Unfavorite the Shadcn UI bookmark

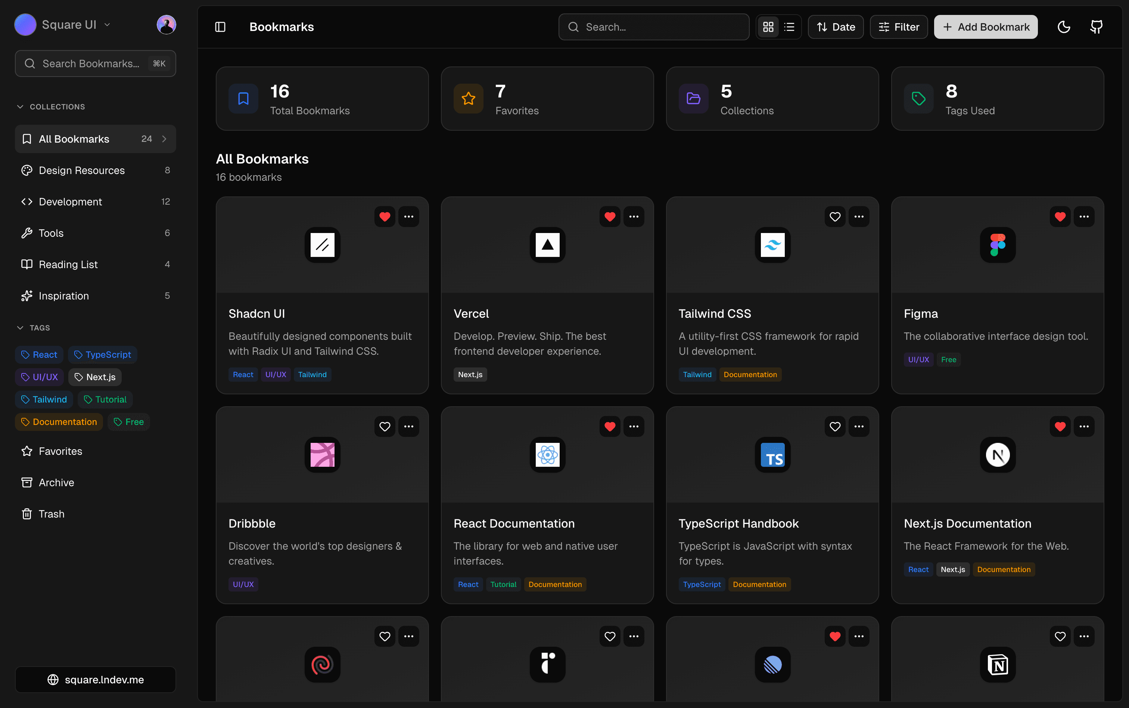[384, 216]
